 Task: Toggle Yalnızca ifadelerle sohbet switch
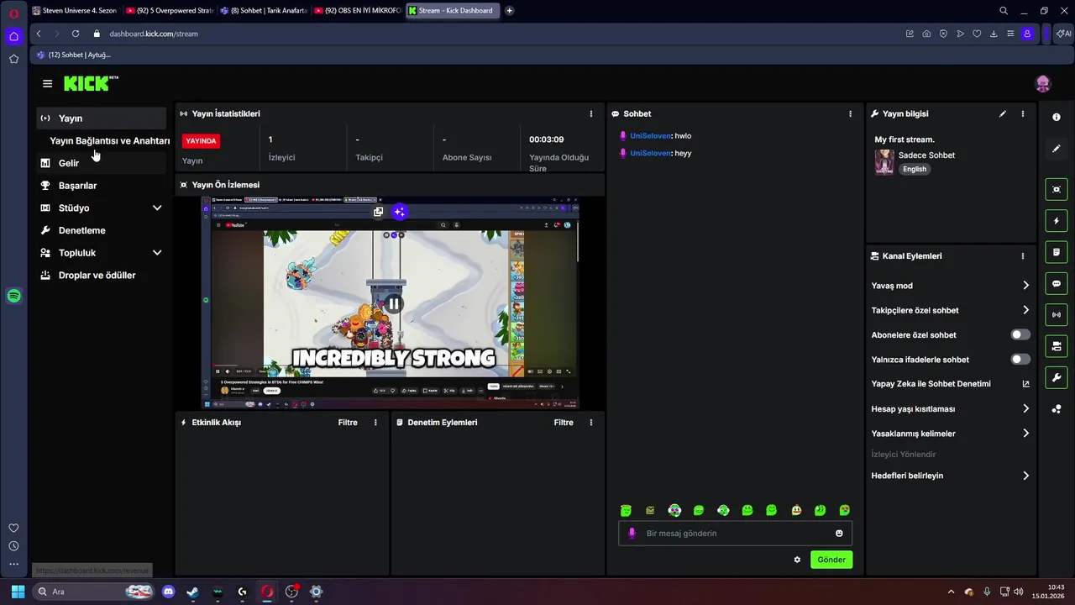(1020, 359)
